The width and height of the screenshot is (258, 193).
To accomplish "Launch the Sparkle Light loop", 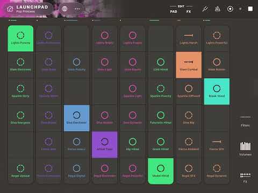I will 133,92.
